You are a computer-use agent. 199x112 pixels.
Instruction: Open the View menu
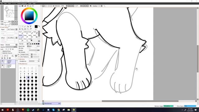[x=9, y=3]
